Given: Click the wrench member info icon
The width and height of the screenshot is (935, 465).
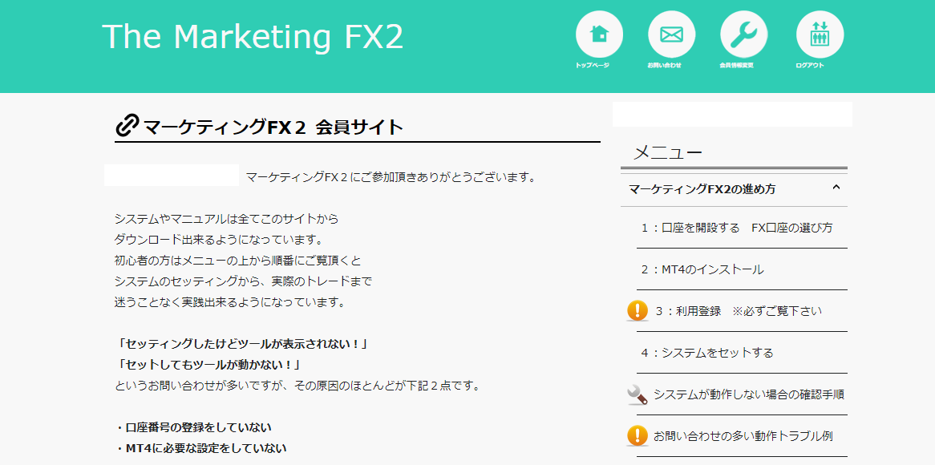Looking at the screenshot, I should click(743, 34).
